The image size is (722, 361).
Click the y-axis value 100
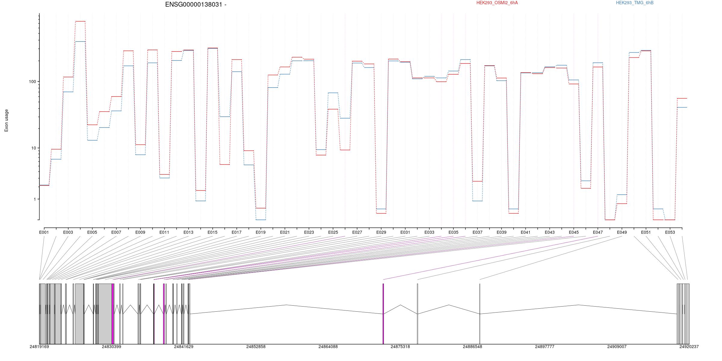32,82
